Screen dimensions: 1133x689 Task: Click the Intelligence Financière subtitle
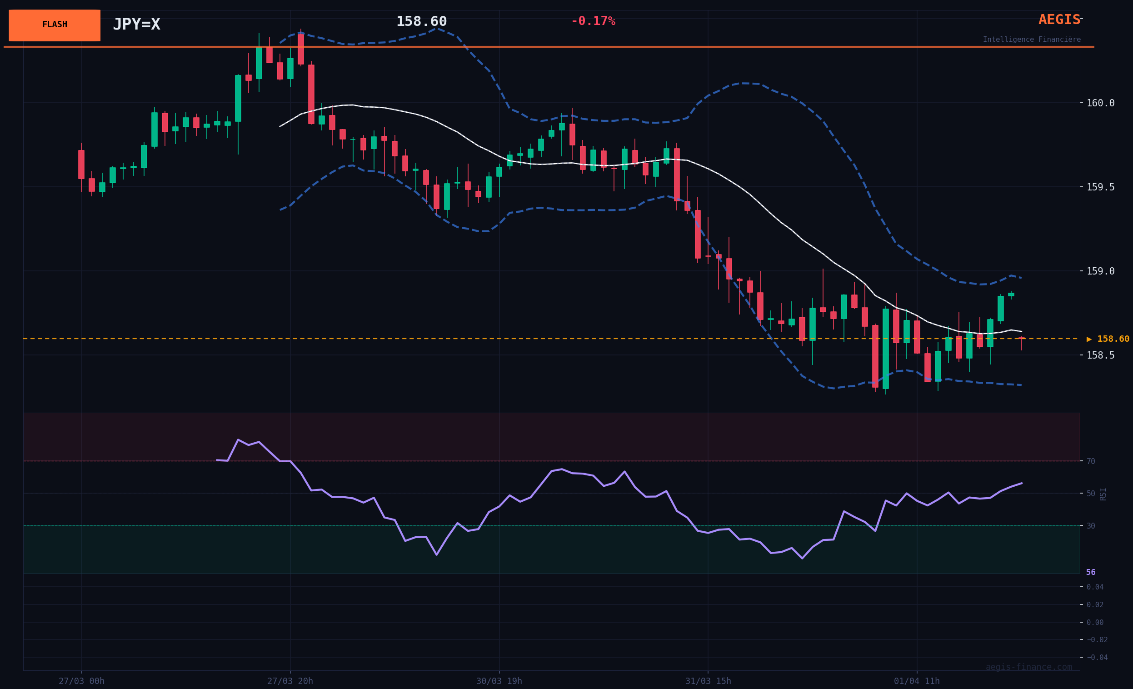[1031, 40]
